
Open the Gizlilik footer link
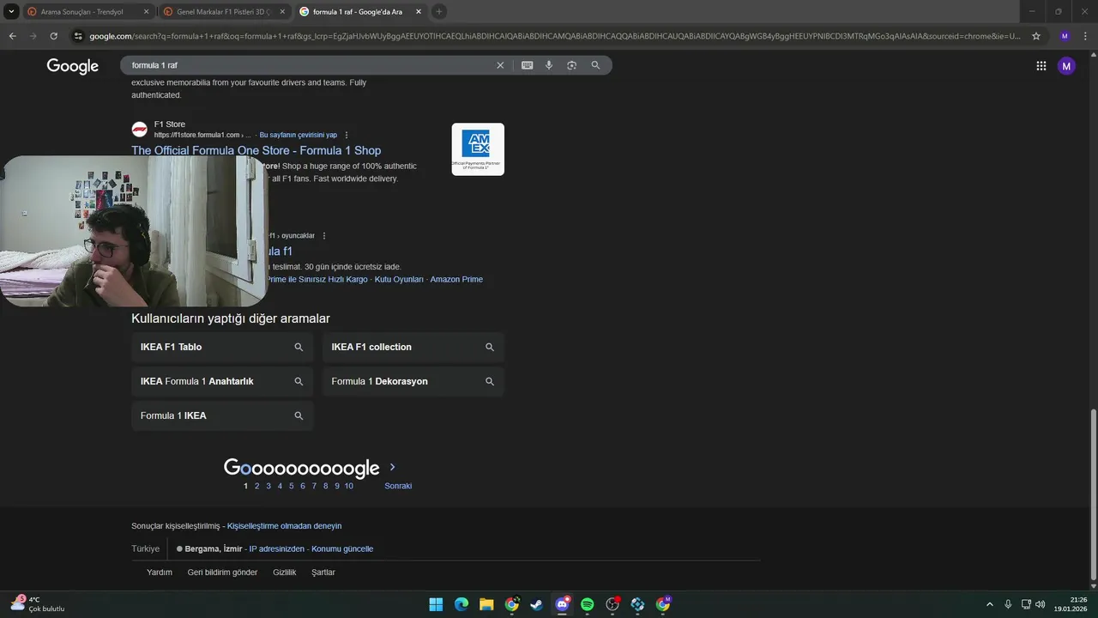285,573
